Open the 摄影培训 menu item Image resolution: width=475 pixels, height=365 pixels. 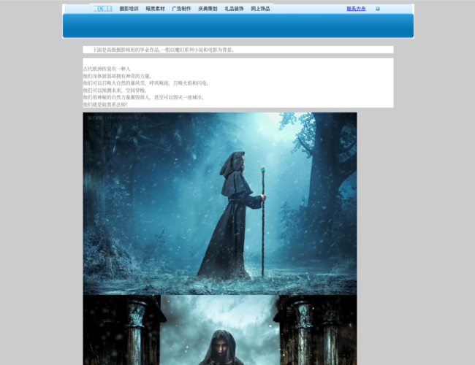point(129,9)
